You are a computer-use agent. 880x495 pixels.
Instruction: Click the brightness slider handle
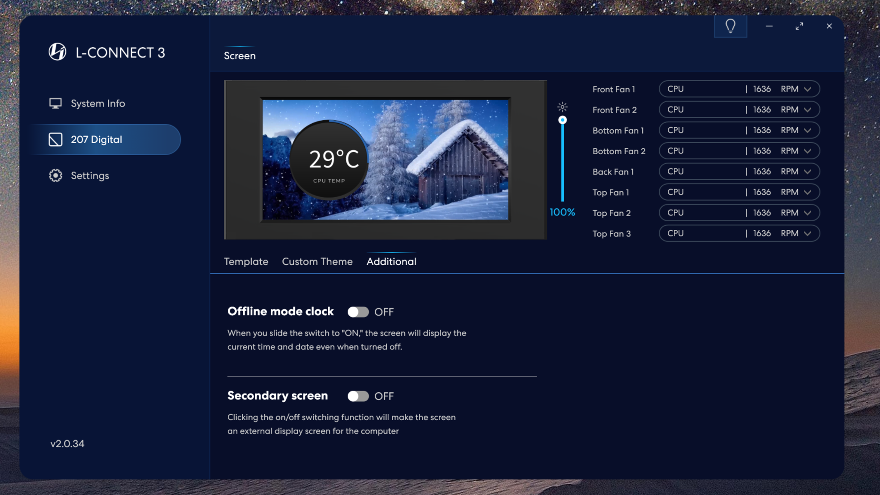pyautogui.click(x=562, y=120)
